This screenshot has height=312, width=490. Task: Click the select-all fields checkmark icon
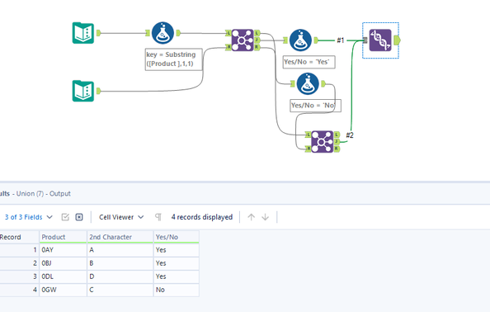pyautogui.click(x=65, y=217)
